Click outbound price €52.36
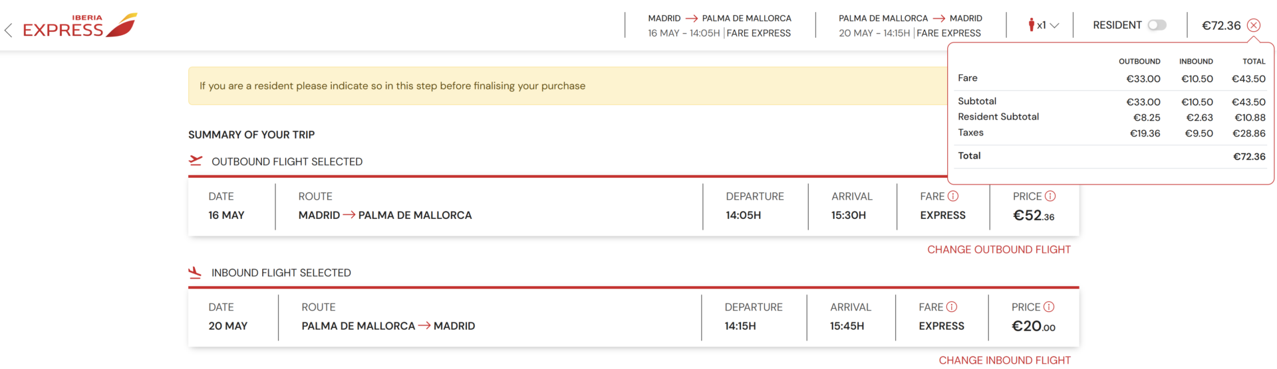 click(1034, 216)
